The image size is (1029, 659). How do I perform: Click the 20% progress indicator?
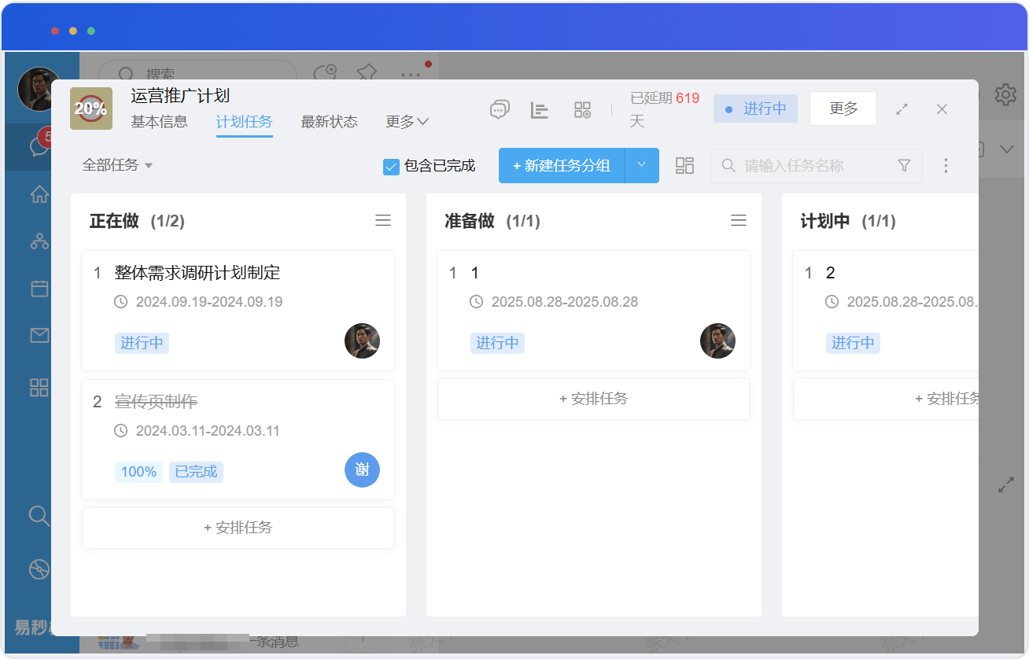coord(90,109)
